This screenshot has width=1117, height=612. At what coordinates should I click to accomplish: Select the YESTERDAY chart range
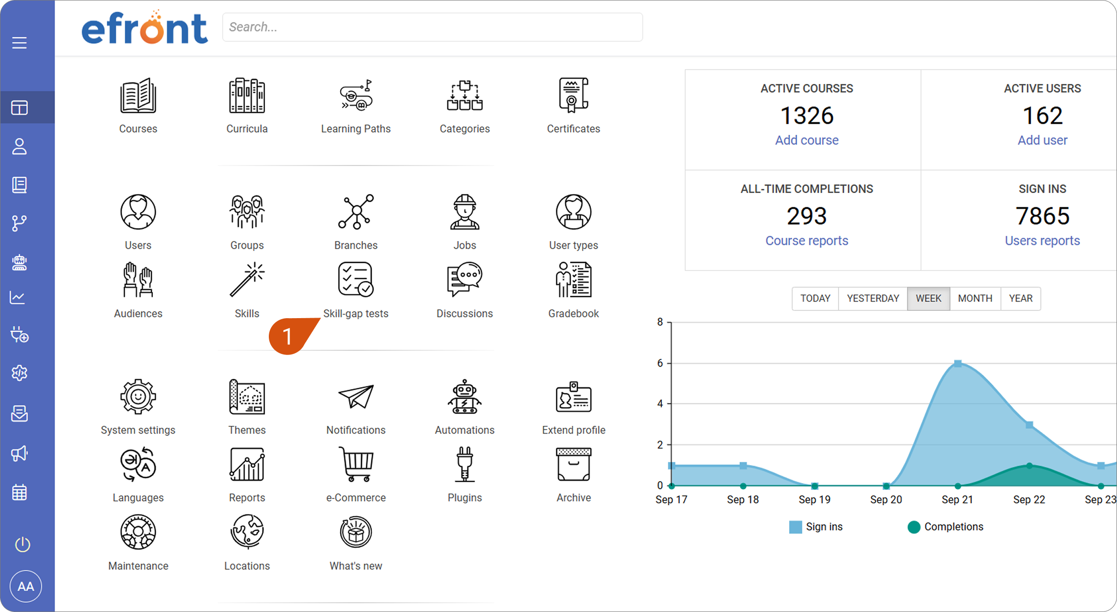pyautogui.click(x=873, y=298)
